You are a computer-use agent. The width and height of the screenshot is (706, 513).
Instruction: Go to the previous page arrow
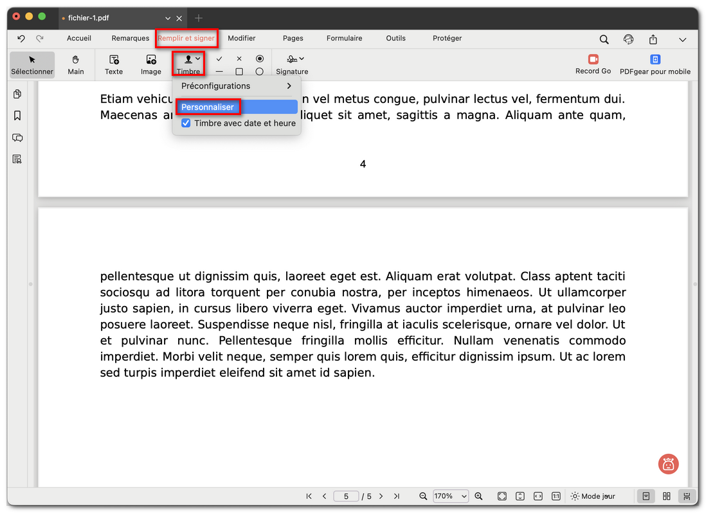(324, 496)
